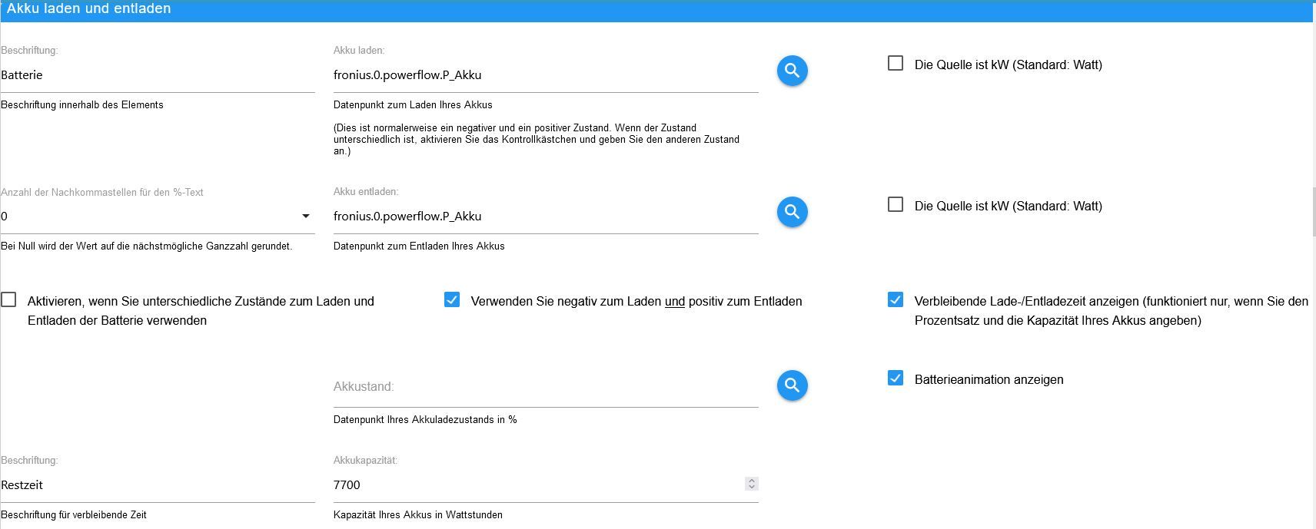Open decimal places dropdown for %-Text
The image size is (1316, 529).
point(305,217)
